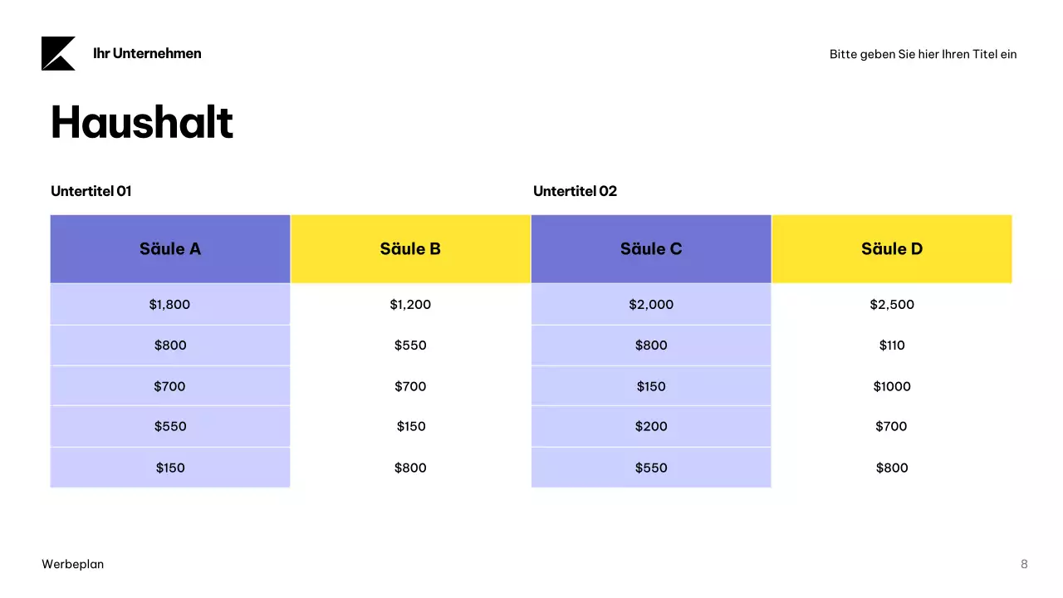Select the $2,000 cell in Säule C

click(651, 305)
